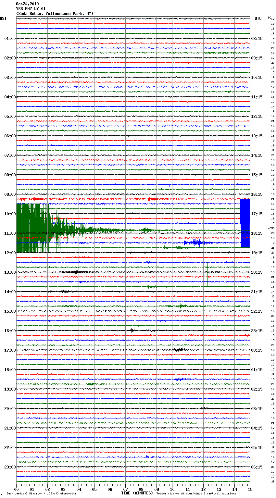This screenshot has width=276, height=498.
Task: Click the Each Vertical Division microvolts note
Action: [41, 493]
